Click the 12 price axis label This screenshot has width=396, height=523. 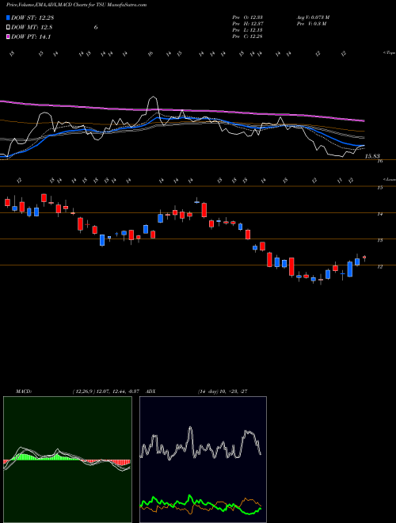click(379, 266)
